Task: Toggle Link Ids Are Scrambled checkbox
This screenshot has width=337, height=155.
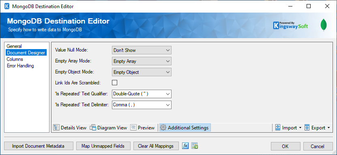Action: pos(114,82)
